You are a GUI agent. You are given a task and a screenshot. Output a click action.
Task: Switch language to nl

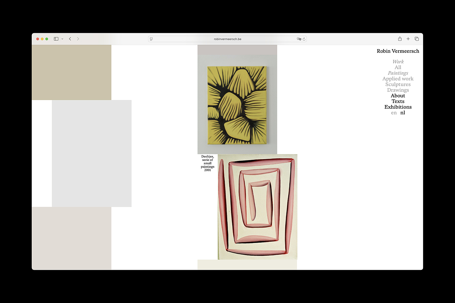pyautogui.click(x=403, y=113)
